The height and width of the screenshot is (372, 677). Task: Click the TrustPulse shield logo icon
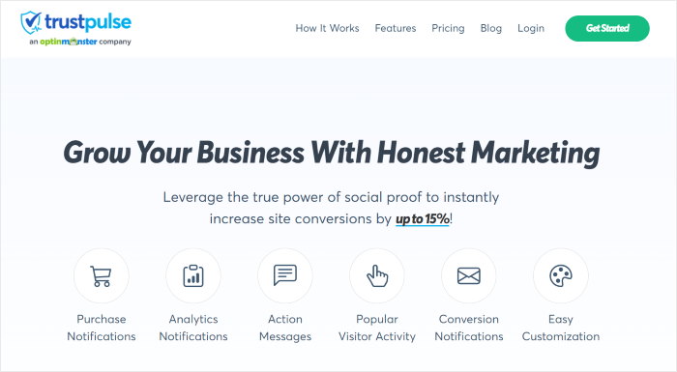coord(31,22)
